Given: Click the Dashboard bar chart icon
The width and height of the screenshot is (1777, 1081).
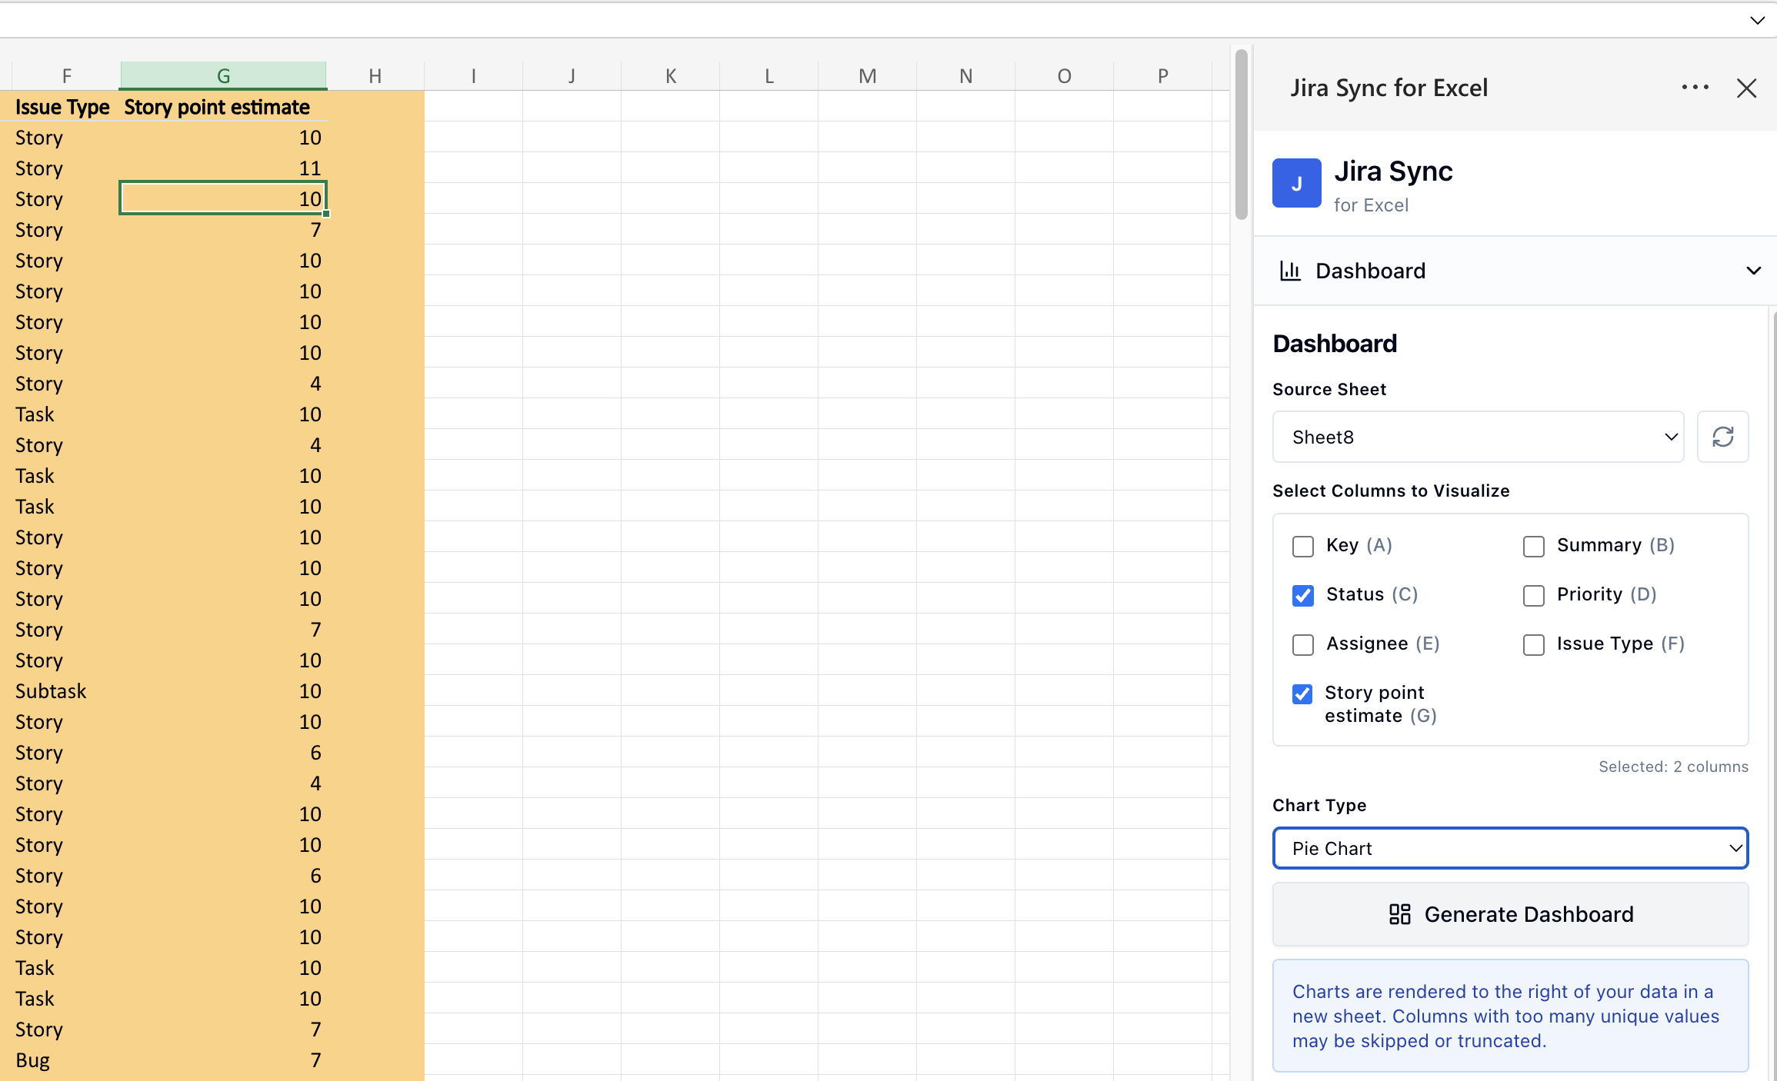Looking at the screenshot, I should [x=1290, y=271].
